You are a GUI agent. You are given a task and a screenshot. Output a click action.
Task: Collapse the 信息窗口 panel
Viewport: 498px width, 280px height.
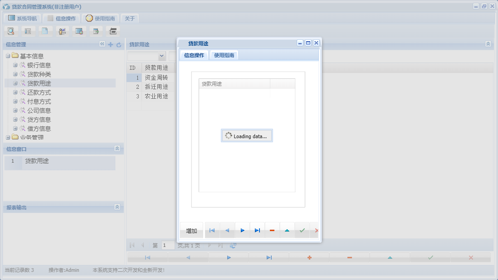[117, 149]
